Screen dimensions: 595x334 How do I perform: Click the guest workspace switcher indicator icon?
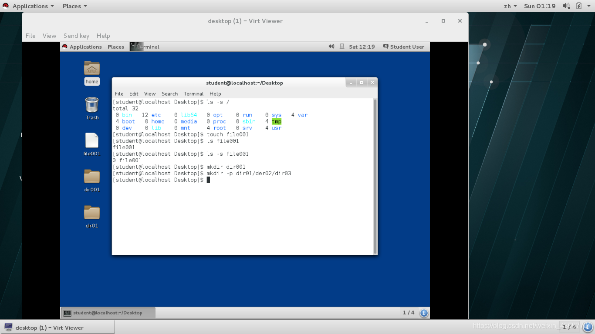click(x=424, y=313)
